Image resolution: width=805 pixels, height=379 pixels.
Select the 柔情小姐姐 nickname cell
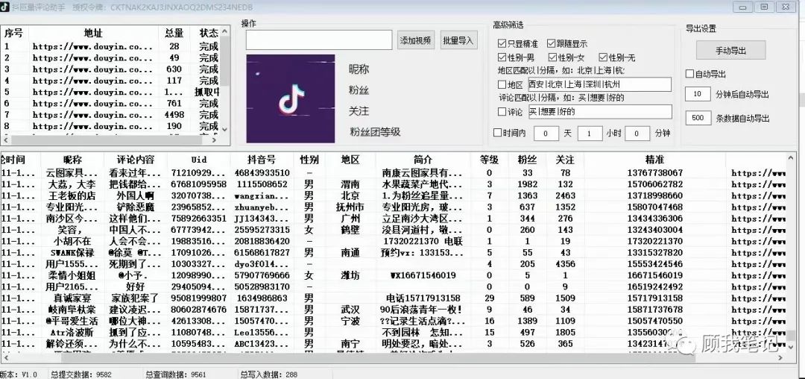click(72, 275)
